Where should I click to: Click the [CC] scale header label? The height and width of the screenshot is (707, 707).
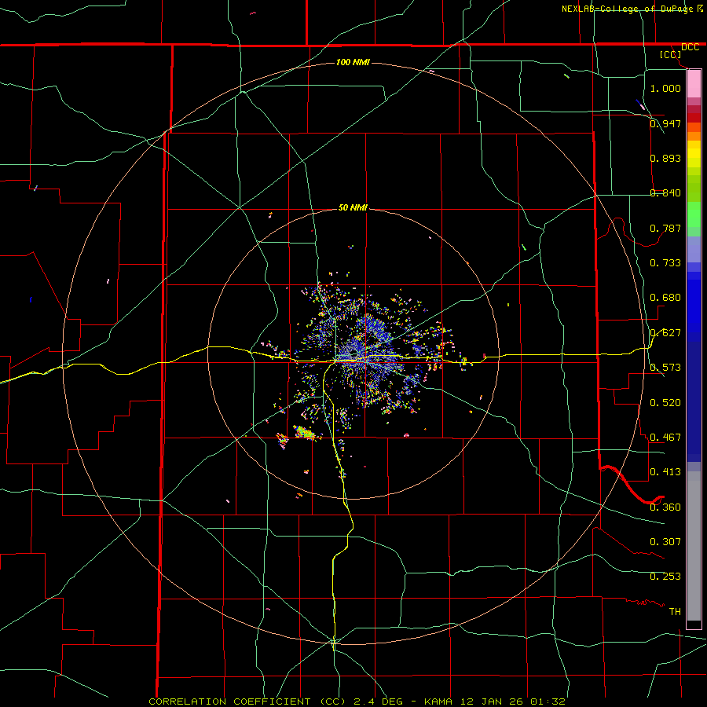tap(671, 54)
